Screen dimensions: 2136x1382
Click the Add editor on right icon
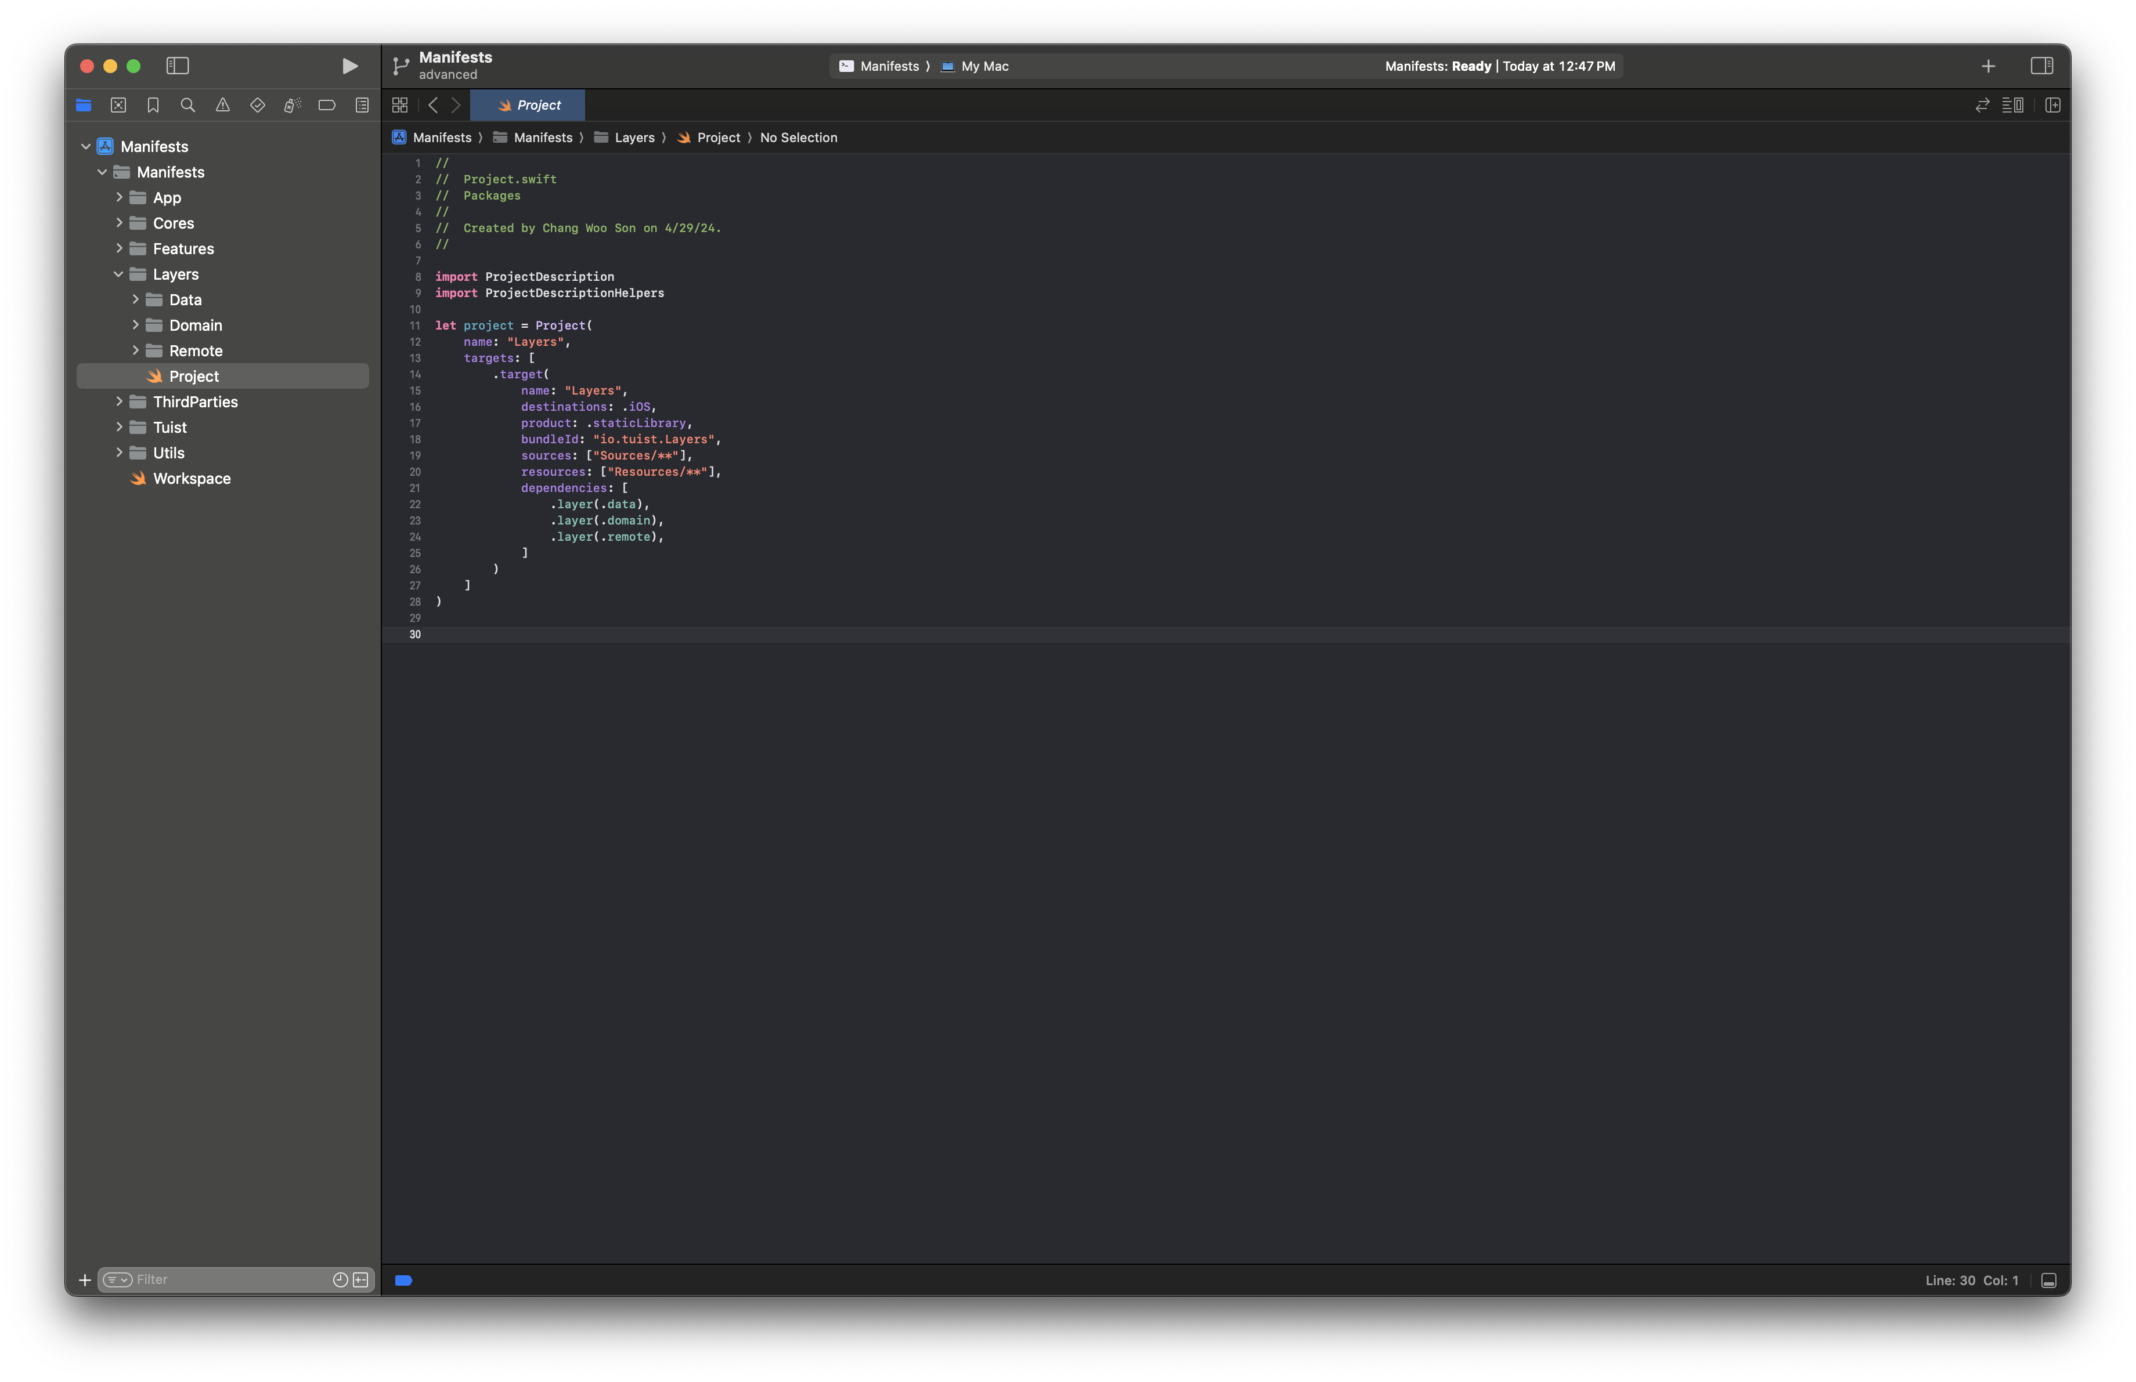(2052, 105)
